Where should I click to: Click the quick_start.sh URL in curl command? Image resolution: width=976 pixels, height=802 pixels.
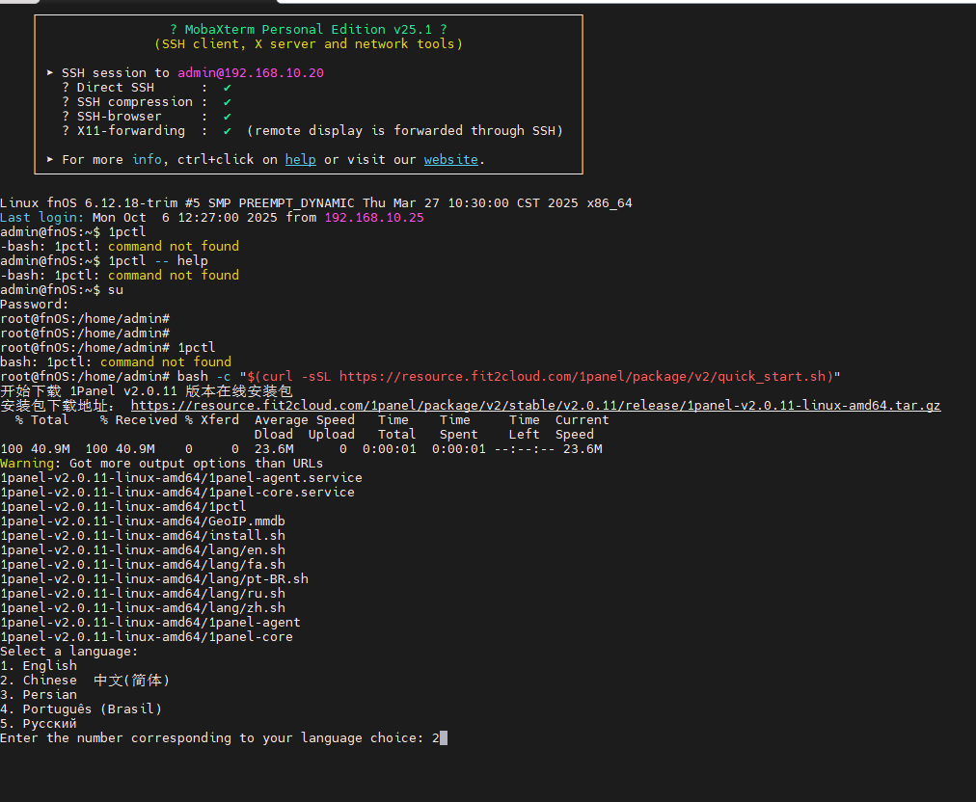585,376
